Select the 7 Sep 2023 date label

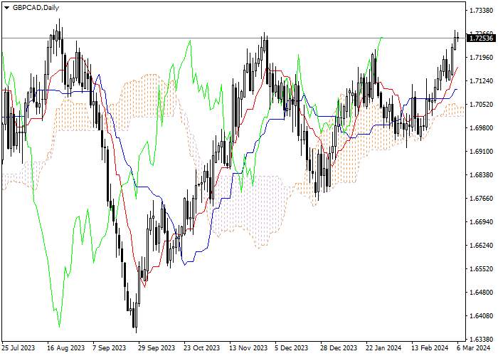coord(110,348)
